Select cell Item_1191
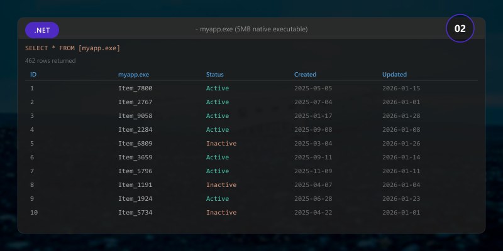 (x=135, y=184)
